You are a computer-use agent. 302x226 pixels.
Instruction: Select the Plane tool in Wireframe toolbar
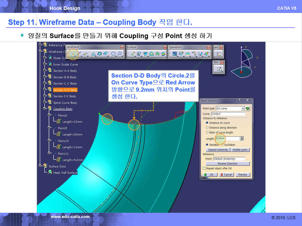(x=86, y=54)
